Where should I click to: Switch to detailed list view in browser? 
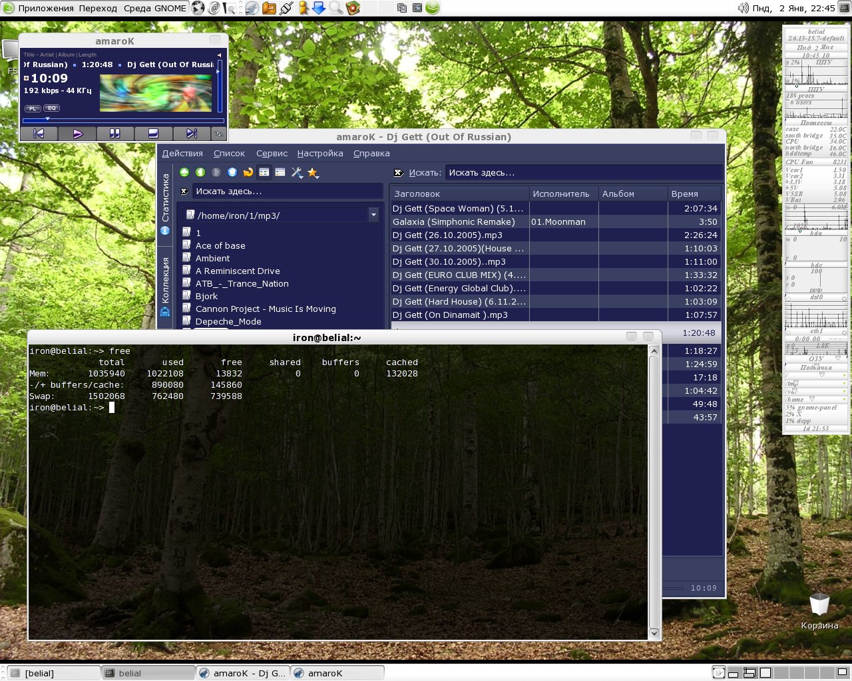point(280,172)
